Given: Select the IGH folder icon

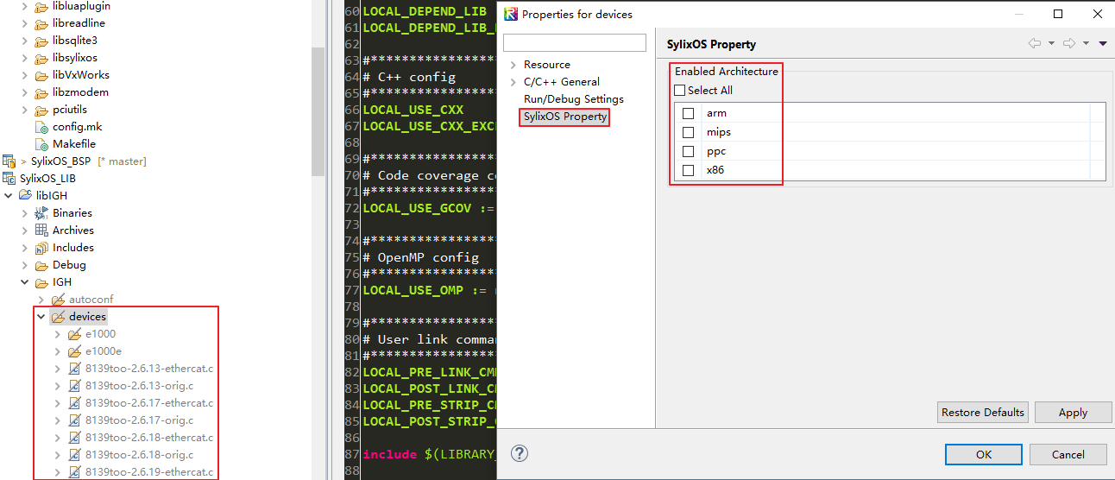Looking at the screenshot, I should (x=41, y=282).
